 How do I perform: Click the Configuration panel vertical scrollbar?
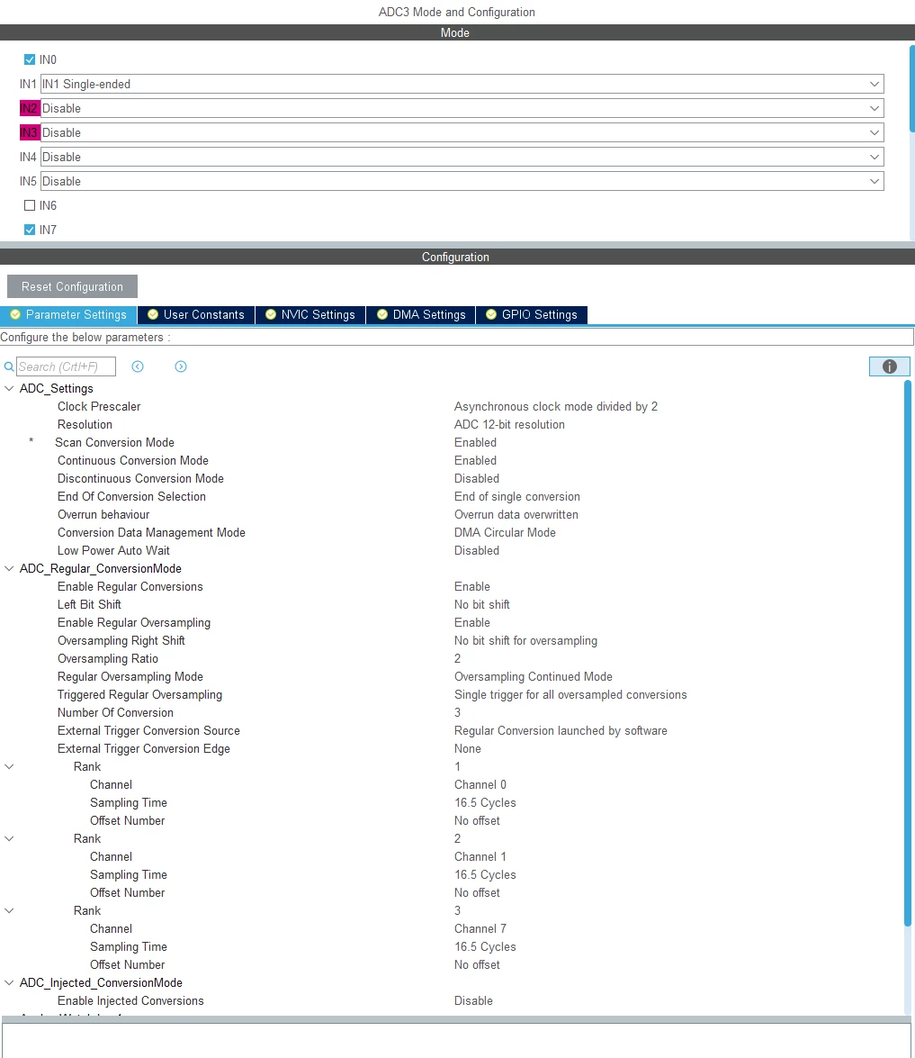(x=908, y=653)
